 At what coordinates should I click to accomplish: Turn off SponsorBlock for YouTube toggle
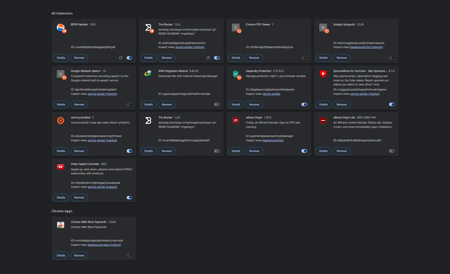(x=392, y=104)
